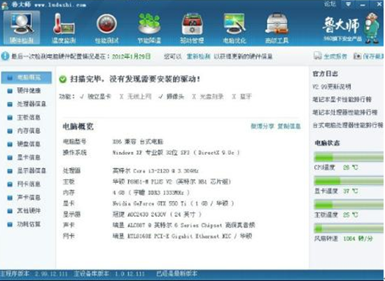Open the 硬件检测 hardware detection icon
This screenshot has width=385, height=281.
point(22,27)
